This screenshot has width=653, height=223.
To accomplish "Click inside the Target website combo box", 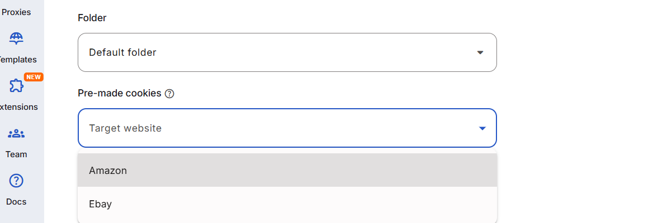I will [280, 128].
